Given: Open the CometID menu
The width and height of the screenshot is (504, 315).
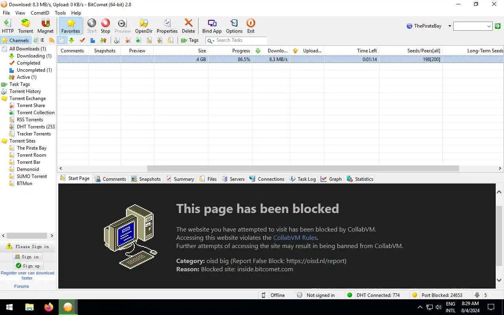Looking at the screenshot, I should [x=40, y=13].
